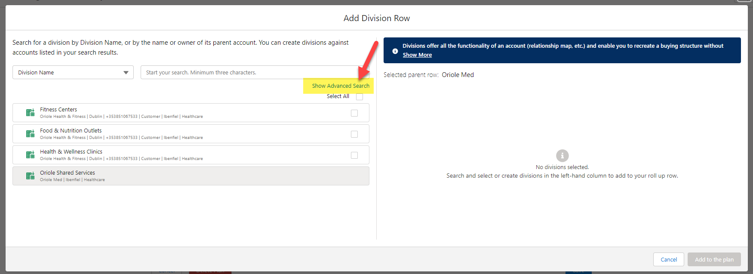
Task: Expand Show Advanced Search options
Action: (x=340, y=86)
